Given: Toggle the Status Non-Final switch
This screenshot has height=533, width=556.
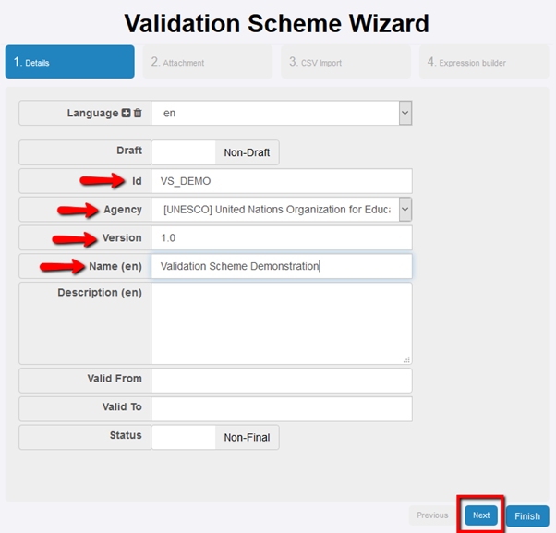Looking at the screenshot, I should pos(214,437).
